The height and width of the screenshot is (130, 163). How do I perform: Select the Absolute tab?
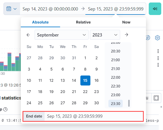[x=40, y=22]
